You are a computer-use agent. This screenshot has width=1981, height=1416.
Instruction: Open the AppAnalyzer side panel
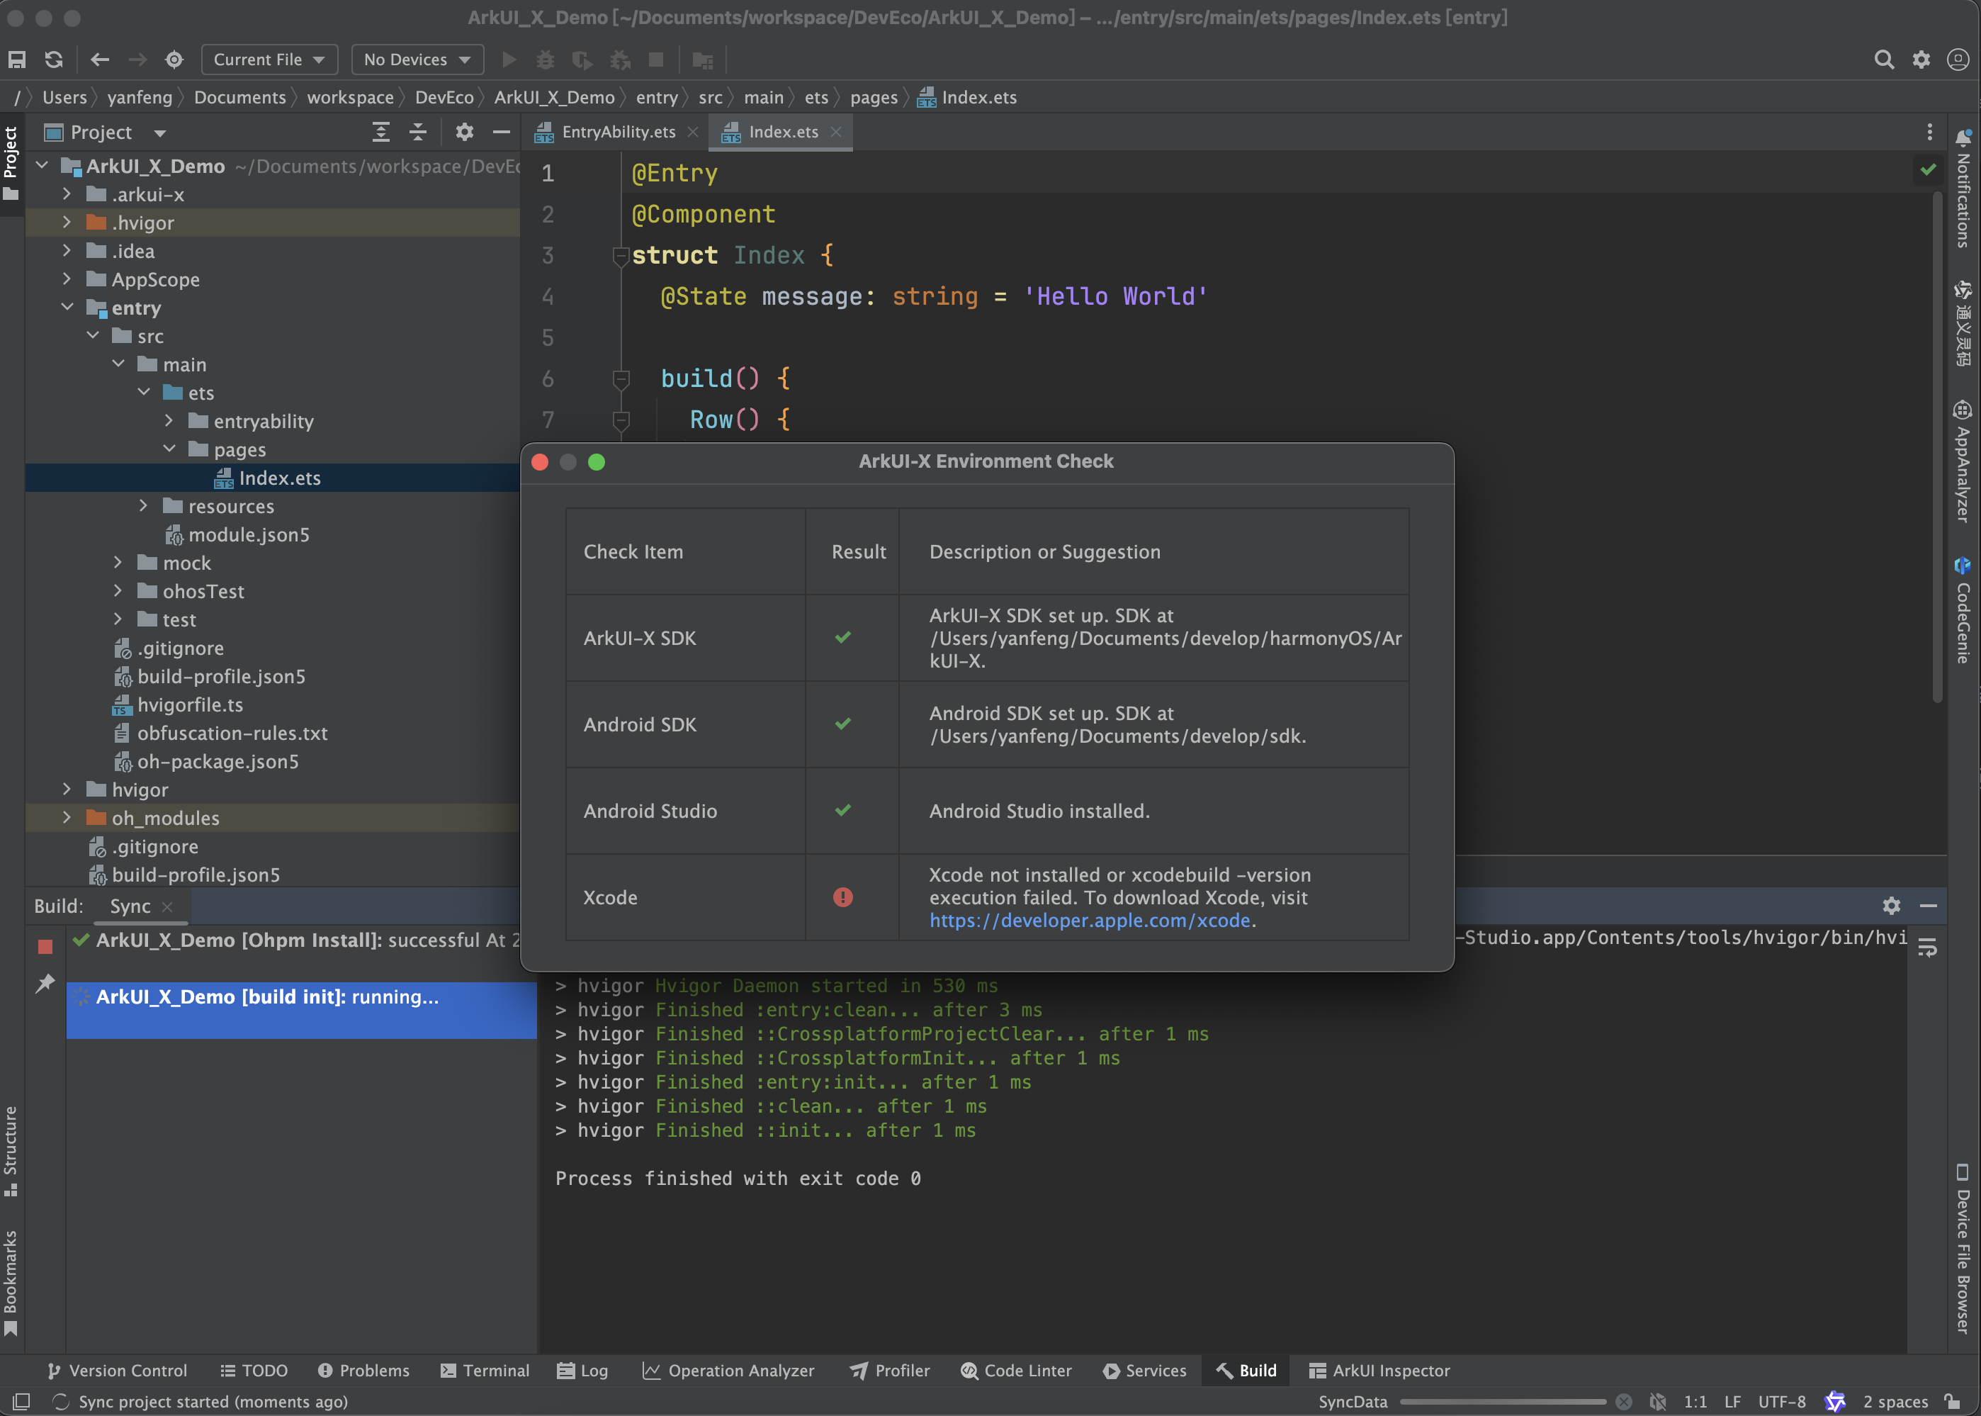[x=1963, y=461]
